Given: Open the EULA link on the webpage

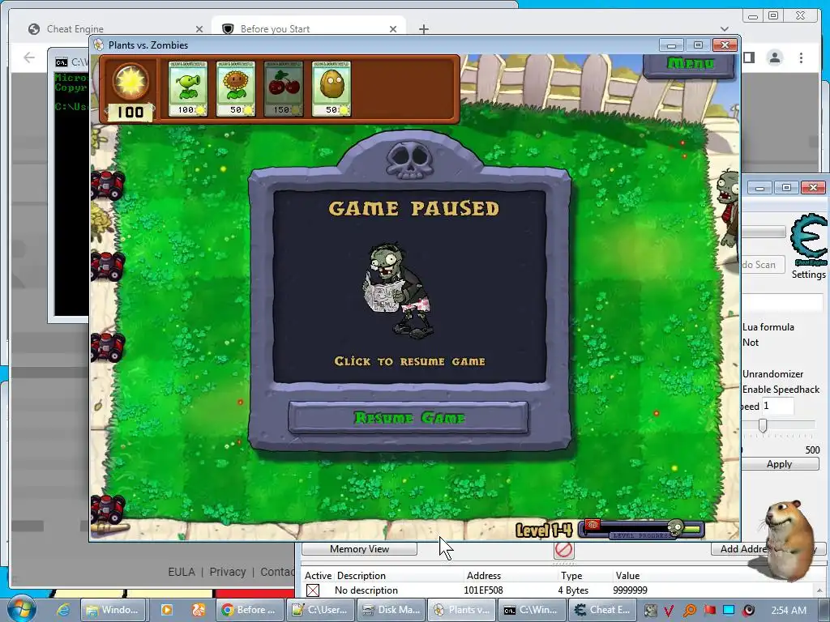Looking at the screenshot, I should [x=182, y=572].
